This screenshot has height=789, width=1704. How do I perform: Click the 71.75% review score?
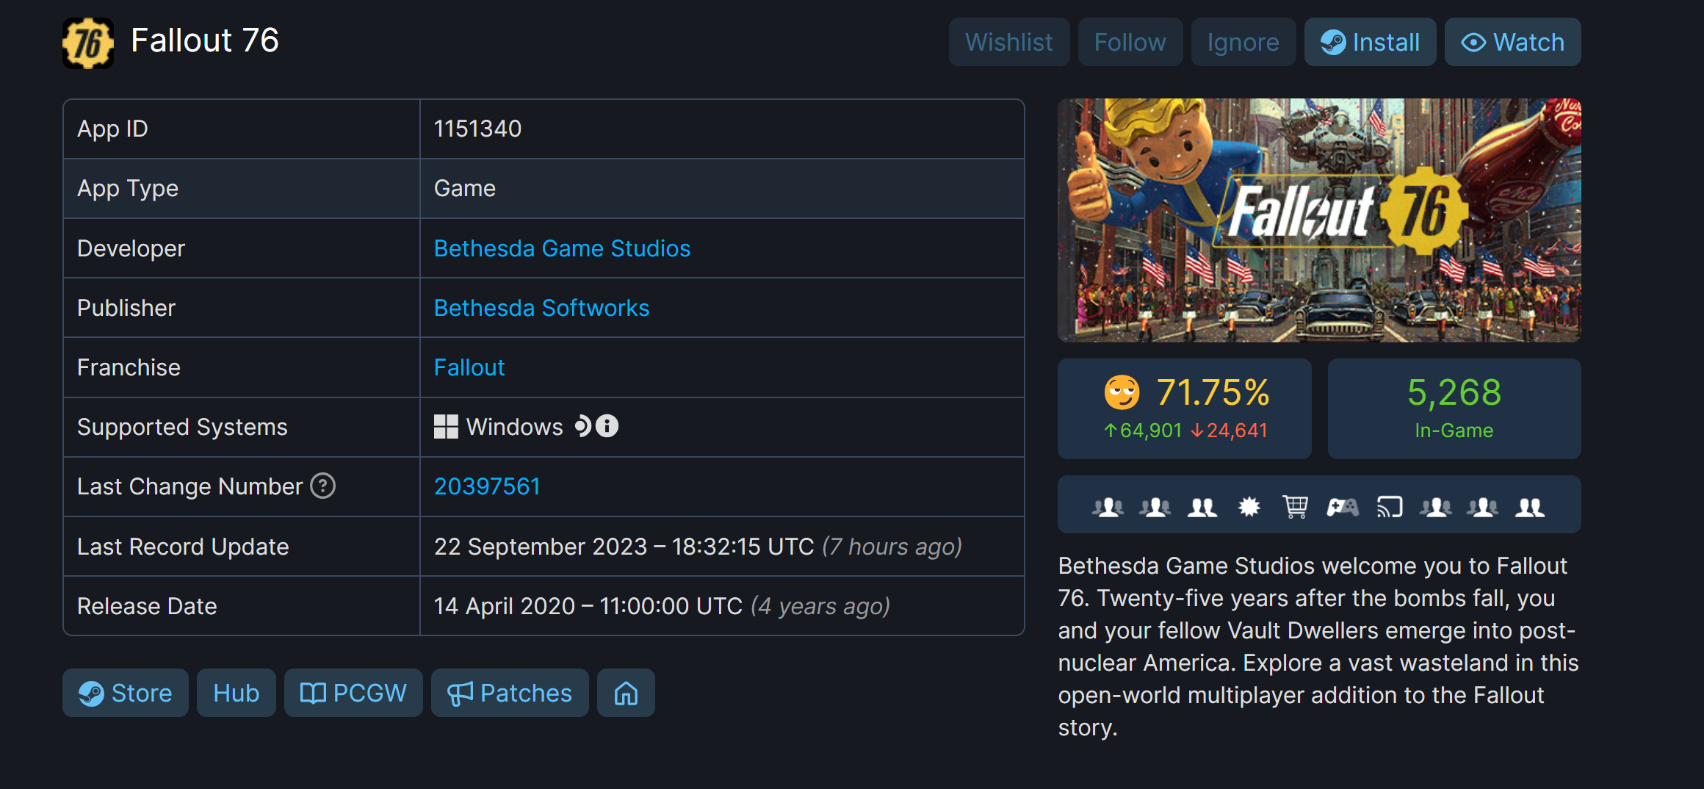point(1213,392)
